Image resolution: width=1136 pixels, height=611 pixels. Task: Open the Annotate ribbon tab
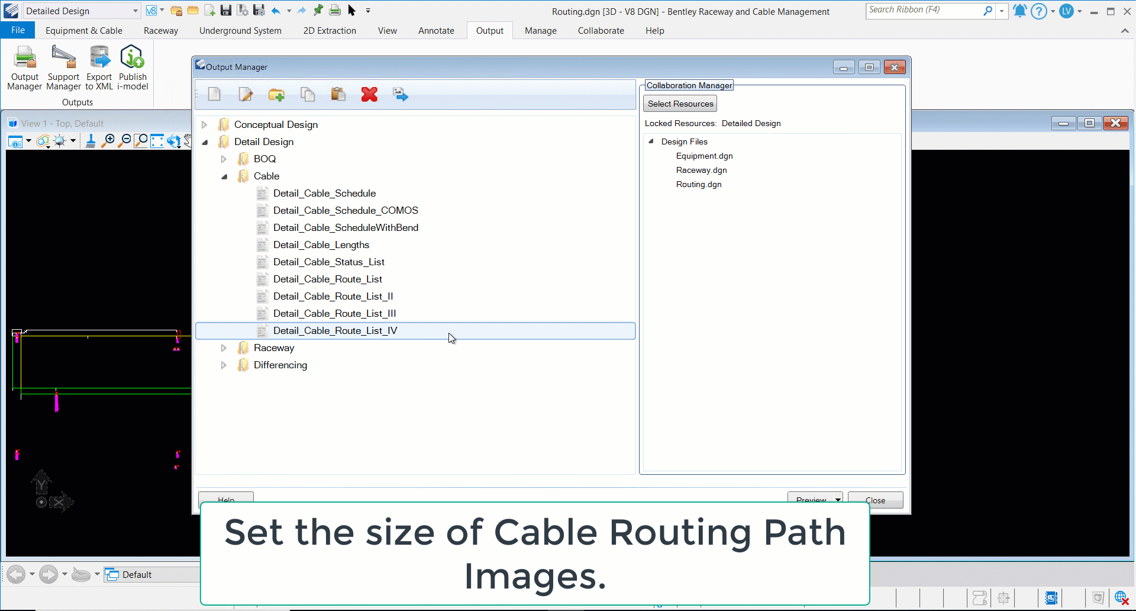pos(436,30)
